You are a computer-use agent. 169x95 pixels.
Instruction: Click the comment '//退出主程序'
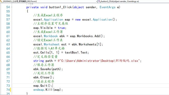click(x=44, y=82)
